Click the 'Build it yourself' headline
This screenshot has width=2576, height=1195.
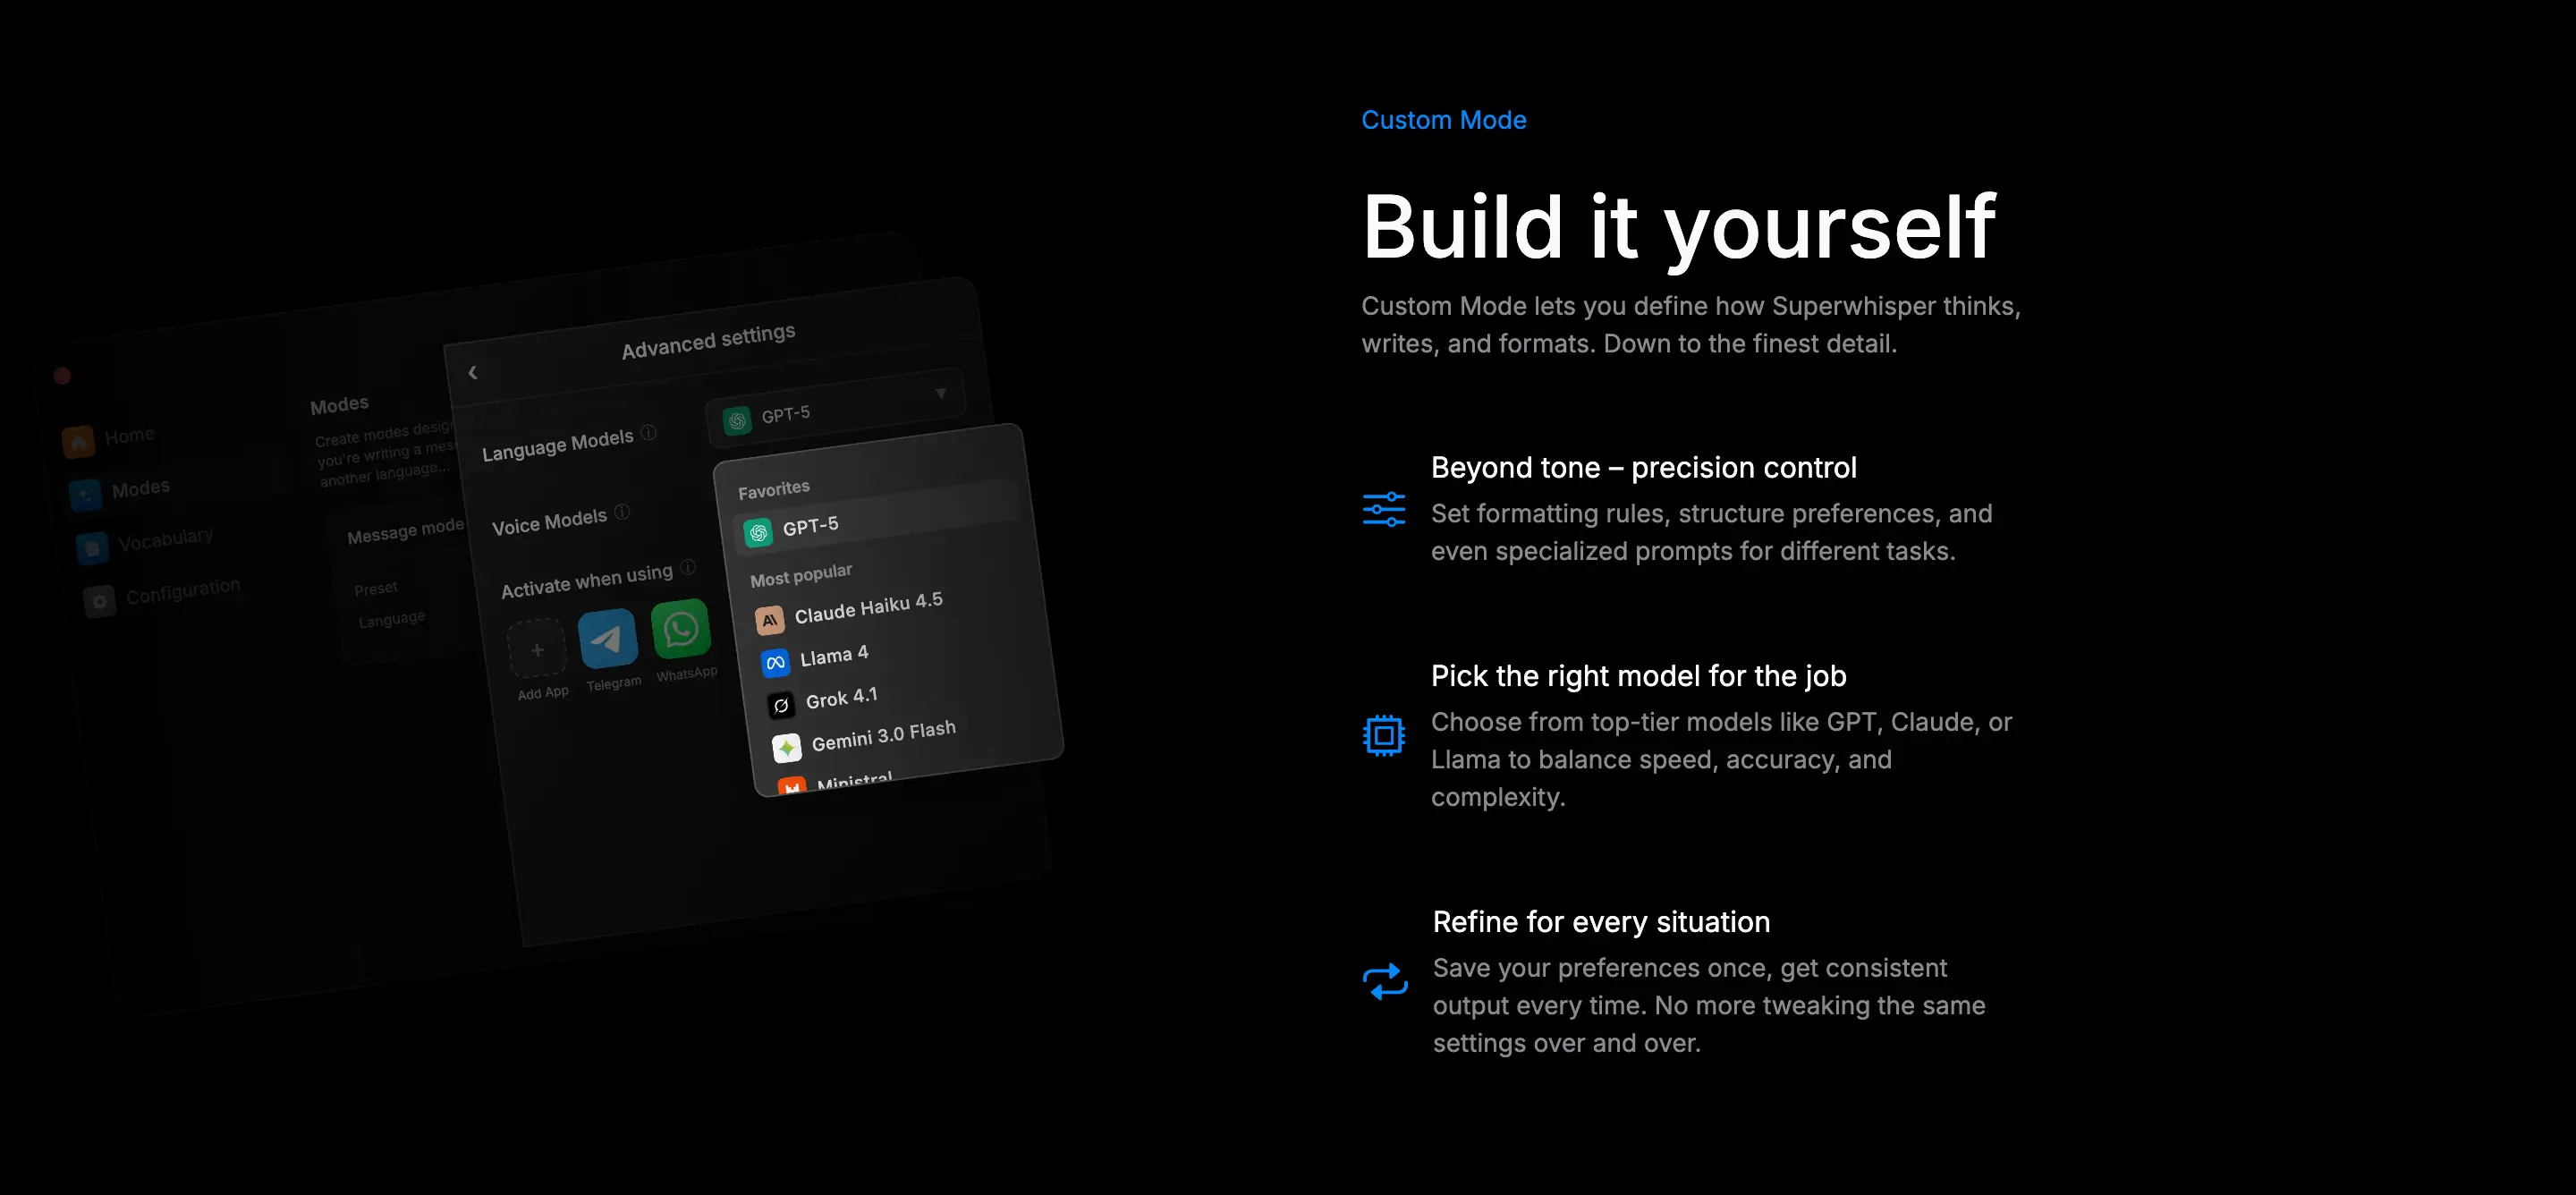(x=1679, y=228)
